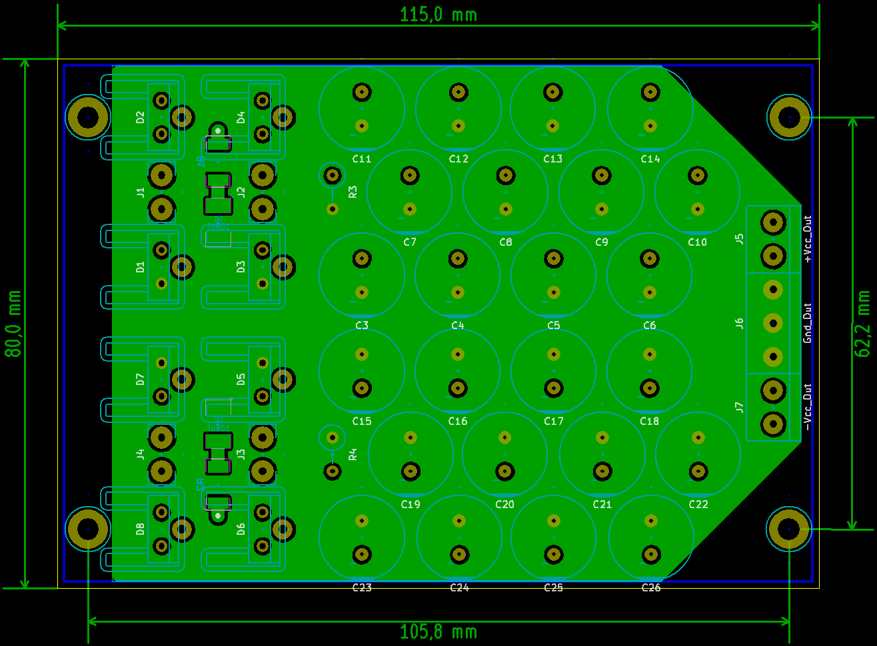Viewport: 877px width, 646px height.
Task: Click the J1 connector label
Action: pyautogui.click(x=140, y=192)
